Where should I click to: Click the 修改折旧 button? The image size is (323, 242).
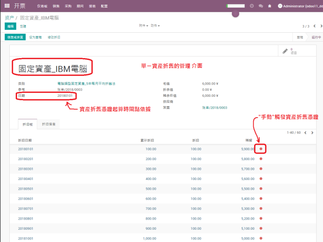click(x=54, y=37)
